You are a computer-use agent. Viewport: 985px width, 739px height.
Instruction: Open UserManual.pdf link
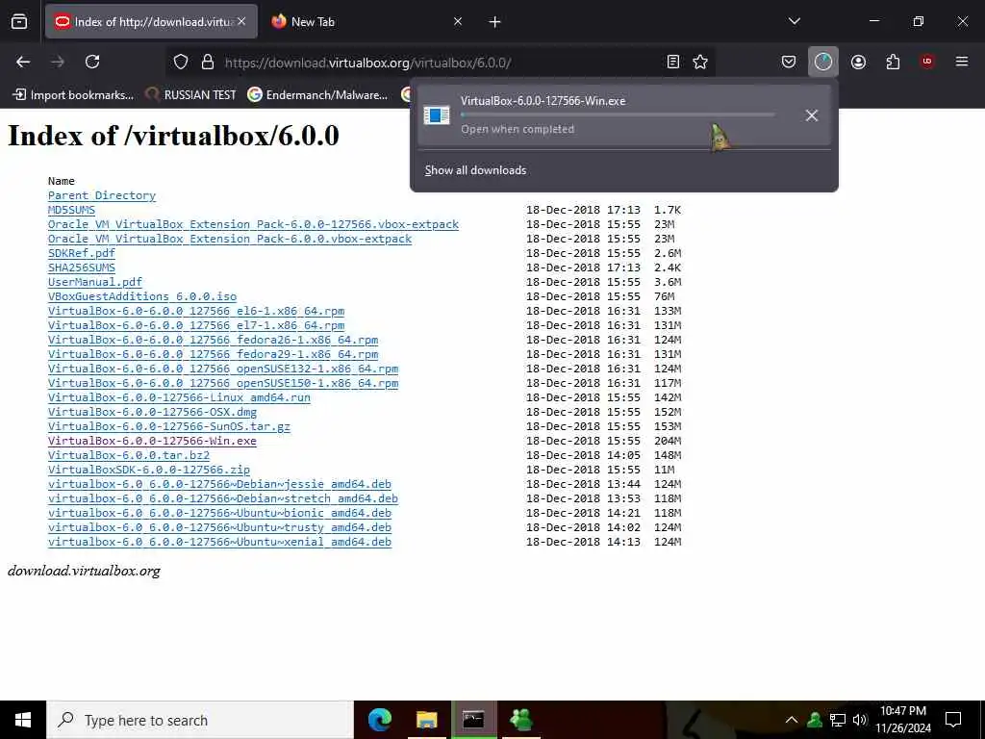[95, 282]
